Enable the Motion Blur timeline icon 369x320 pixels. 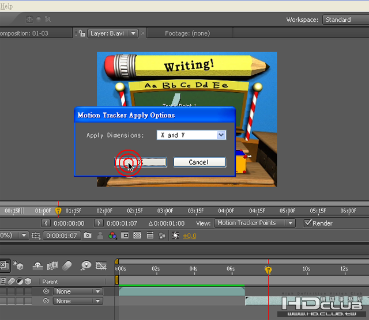67,266
